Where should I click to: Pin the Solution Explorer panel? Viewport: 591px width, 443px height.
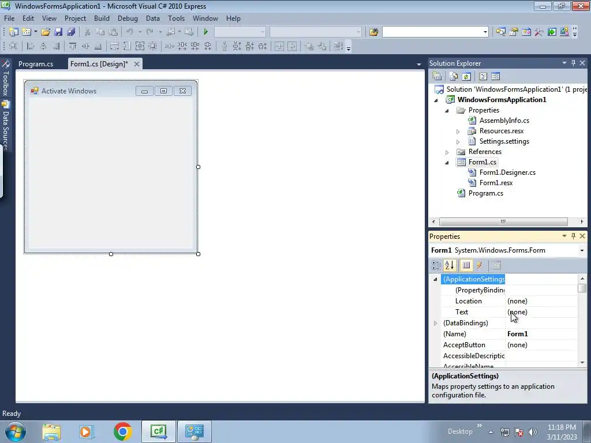(x=573, y=63)
